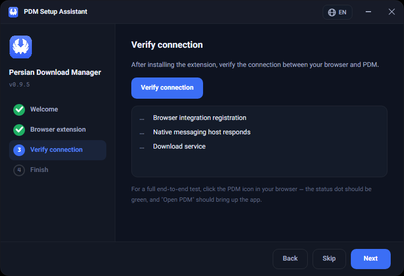Click the end-to-end test hint text
Viewport: 404px width, 276px height.
(x=251, y=194)
